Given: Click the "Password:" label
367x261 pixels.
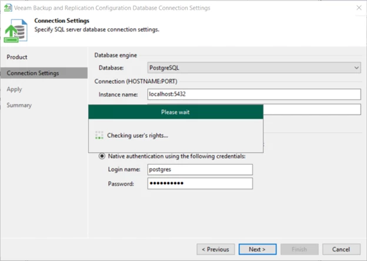Looking at the screenshot, I should tap(121, 184).
